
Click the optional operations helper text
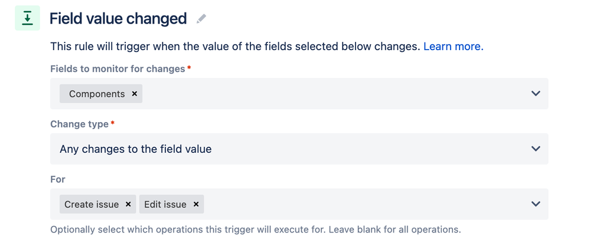pyautogui.click(x=256, y=229)
